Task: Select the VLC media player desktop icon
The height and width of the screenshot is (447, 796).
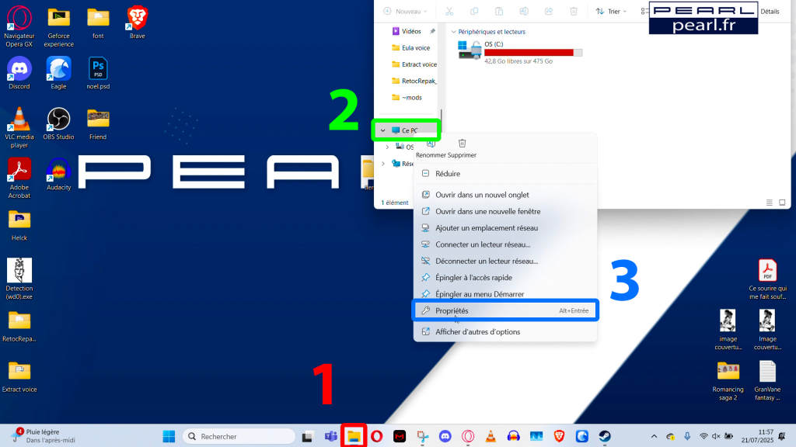Action: [19, 128]
